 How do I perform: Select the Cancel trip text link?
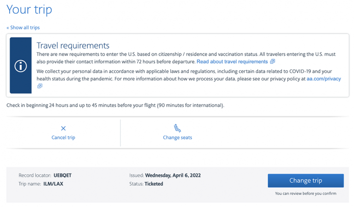pos(63,138)
